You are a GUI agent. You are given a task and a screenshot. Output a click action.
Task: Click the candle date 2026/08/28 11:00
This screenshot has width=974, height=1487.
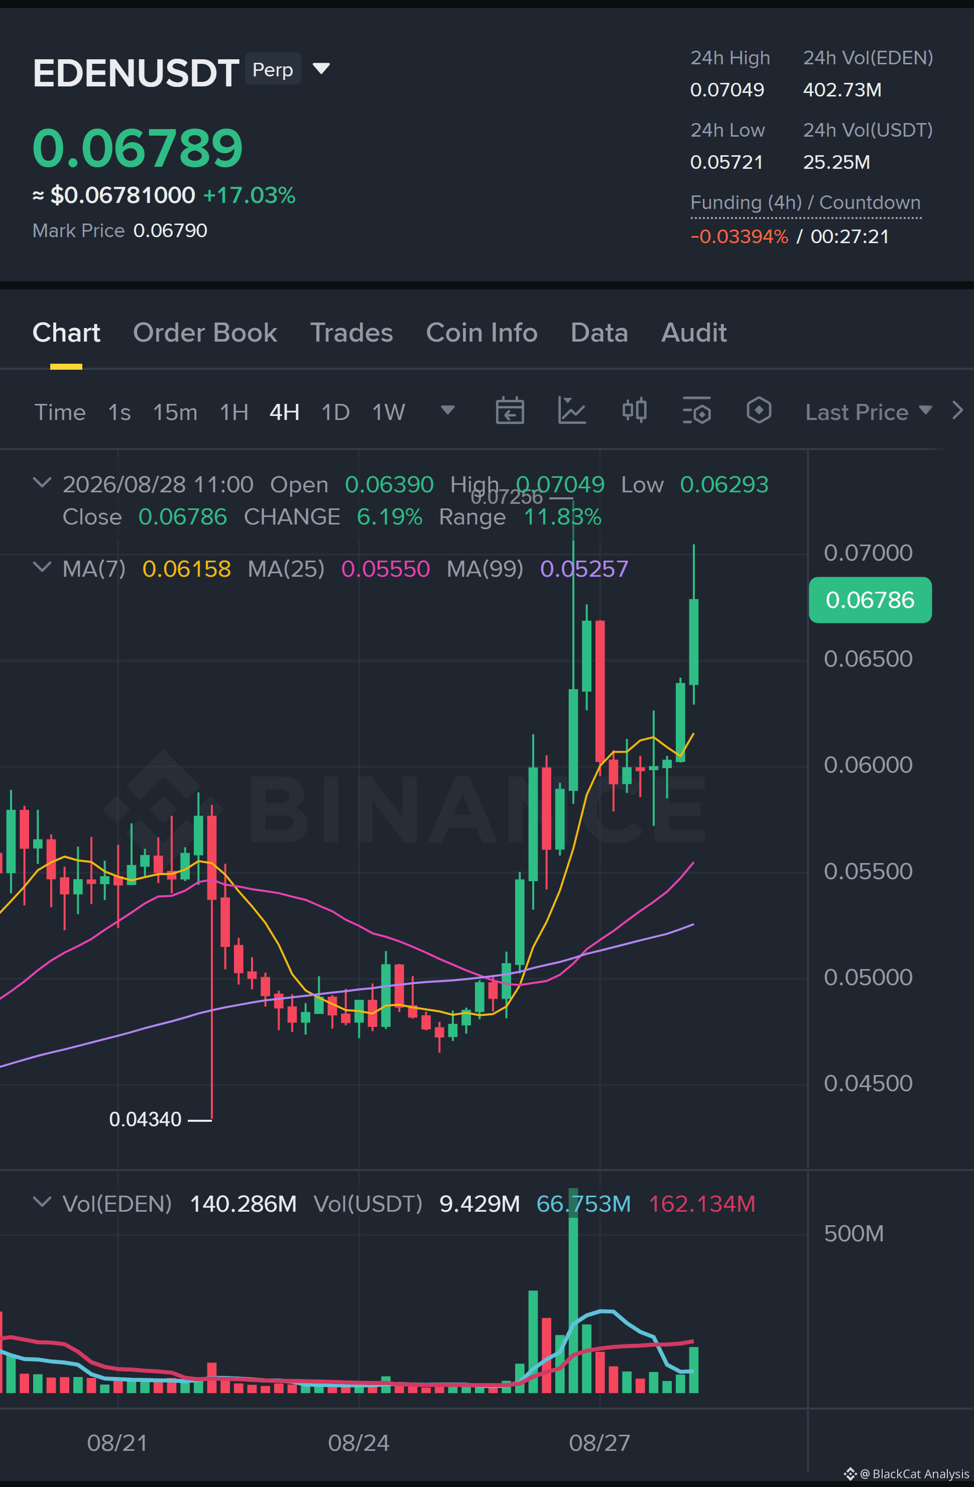(x=158, y=485)
